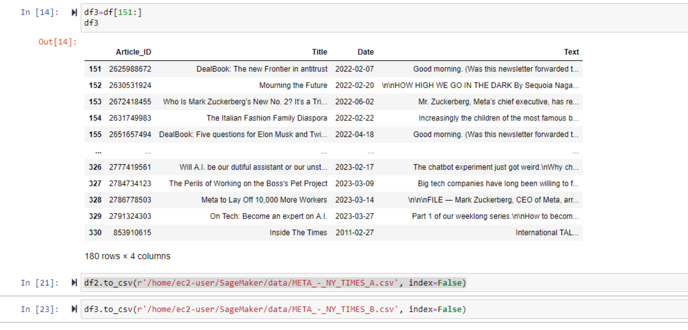
Task: Click the In [14] prompt label
Action: pos(40,13)
